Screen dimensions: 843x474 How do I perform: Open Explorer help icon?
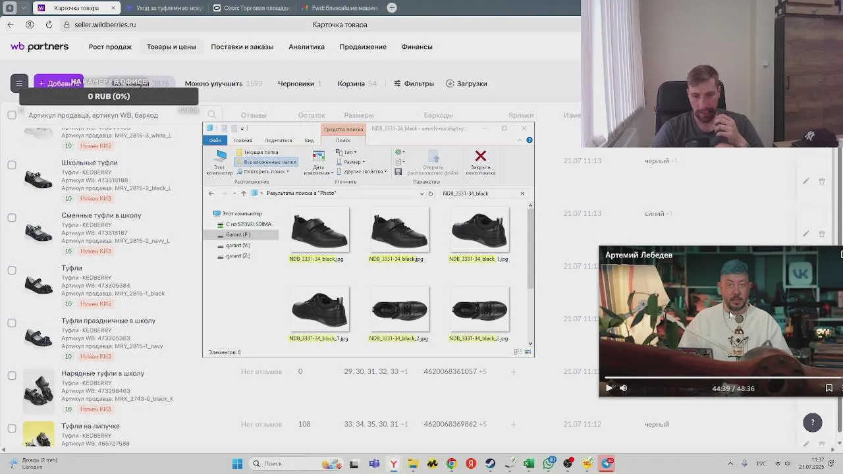pos(529,140)
